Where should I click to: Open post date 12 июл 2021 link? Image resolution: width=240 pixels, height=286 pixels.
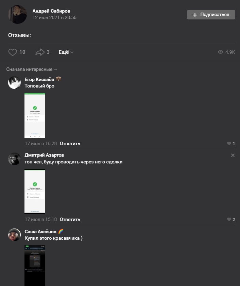[54, 17]
